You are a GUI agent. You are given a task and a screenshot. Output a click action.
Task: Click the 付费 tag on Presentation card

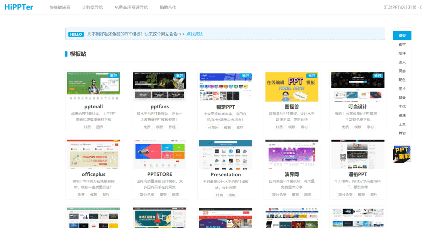pos(219,195)
